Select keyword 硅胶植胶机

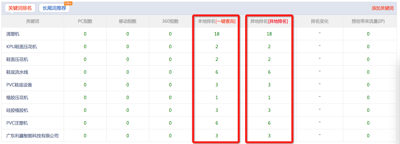coord(17,110)
